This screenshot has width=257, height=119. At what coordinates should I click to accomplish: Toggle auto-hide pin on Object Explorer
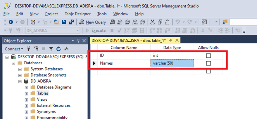coord(78,41)
